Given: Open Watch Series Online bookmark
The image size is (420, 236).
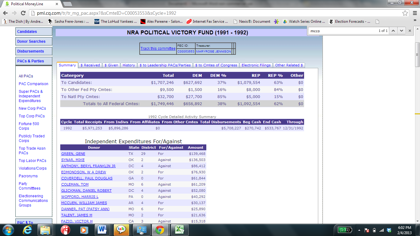Looking at the screenshot, I should tap(304, 22).
